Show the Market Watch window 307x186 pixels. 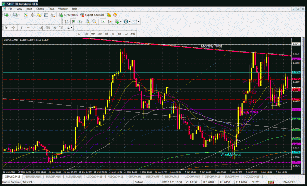tap(26, 15)
